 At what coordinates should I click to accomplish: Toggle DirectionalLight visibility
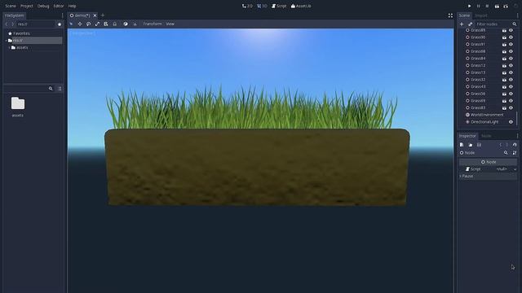pos(511,122)
